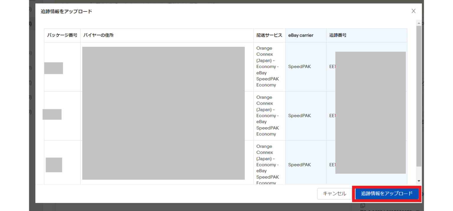Screen dimensions: 453x211
Task: Click the vertical scrollbar thumb in dialog
Action: point(418,94)
